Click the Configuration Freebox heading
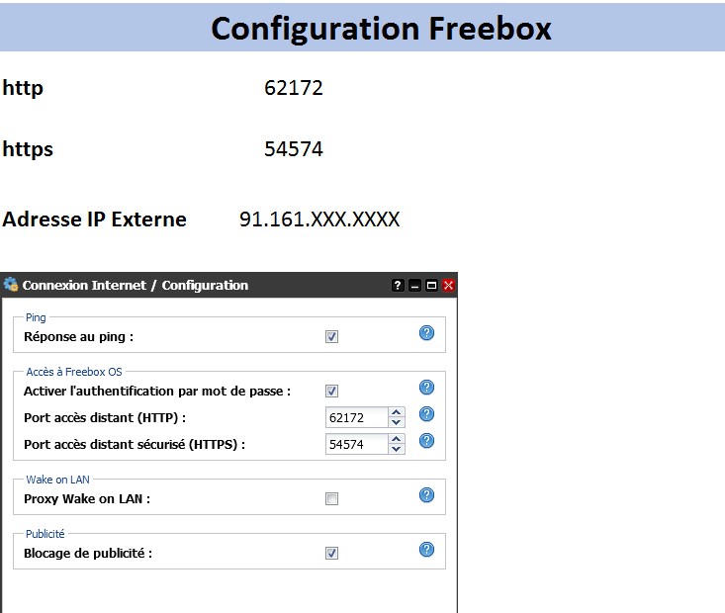725x613 pixels. click(x=381, y=29)
